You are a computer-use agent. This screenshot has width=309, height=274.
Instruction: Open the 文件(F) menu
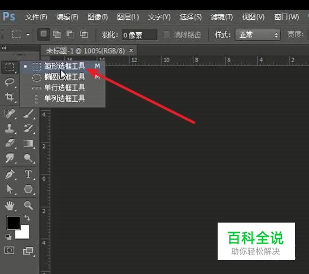coord(36,17)
